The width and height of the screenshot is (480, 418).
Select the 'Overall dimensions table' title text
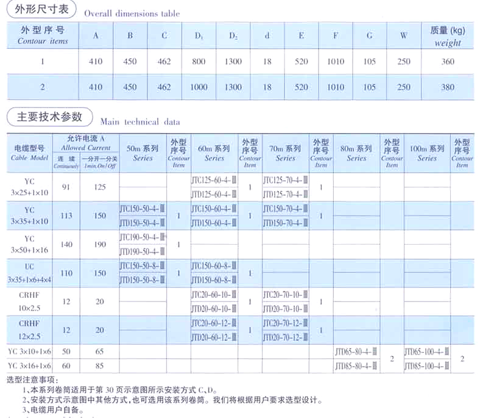(x=132, y=13)
